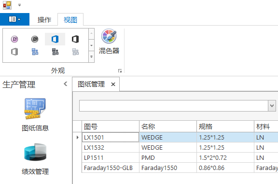Click the application logo icon in title bar
The height and width of the screenshot is (184, 278).
point(7,5)
